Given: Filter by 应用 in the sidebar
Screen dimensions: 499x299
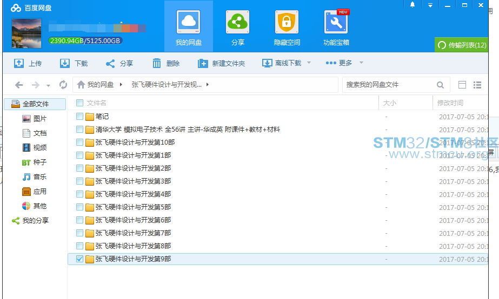Looking at the screenshot, I should [35, 192].
